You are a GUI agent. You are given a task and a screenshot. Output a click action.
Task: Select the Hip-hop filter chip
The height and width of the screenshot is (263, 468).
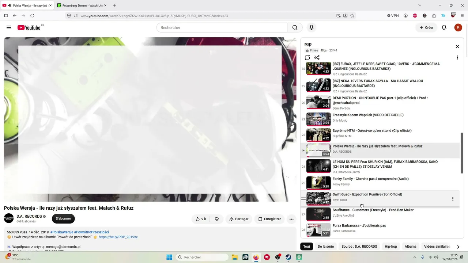click(391, 247)
